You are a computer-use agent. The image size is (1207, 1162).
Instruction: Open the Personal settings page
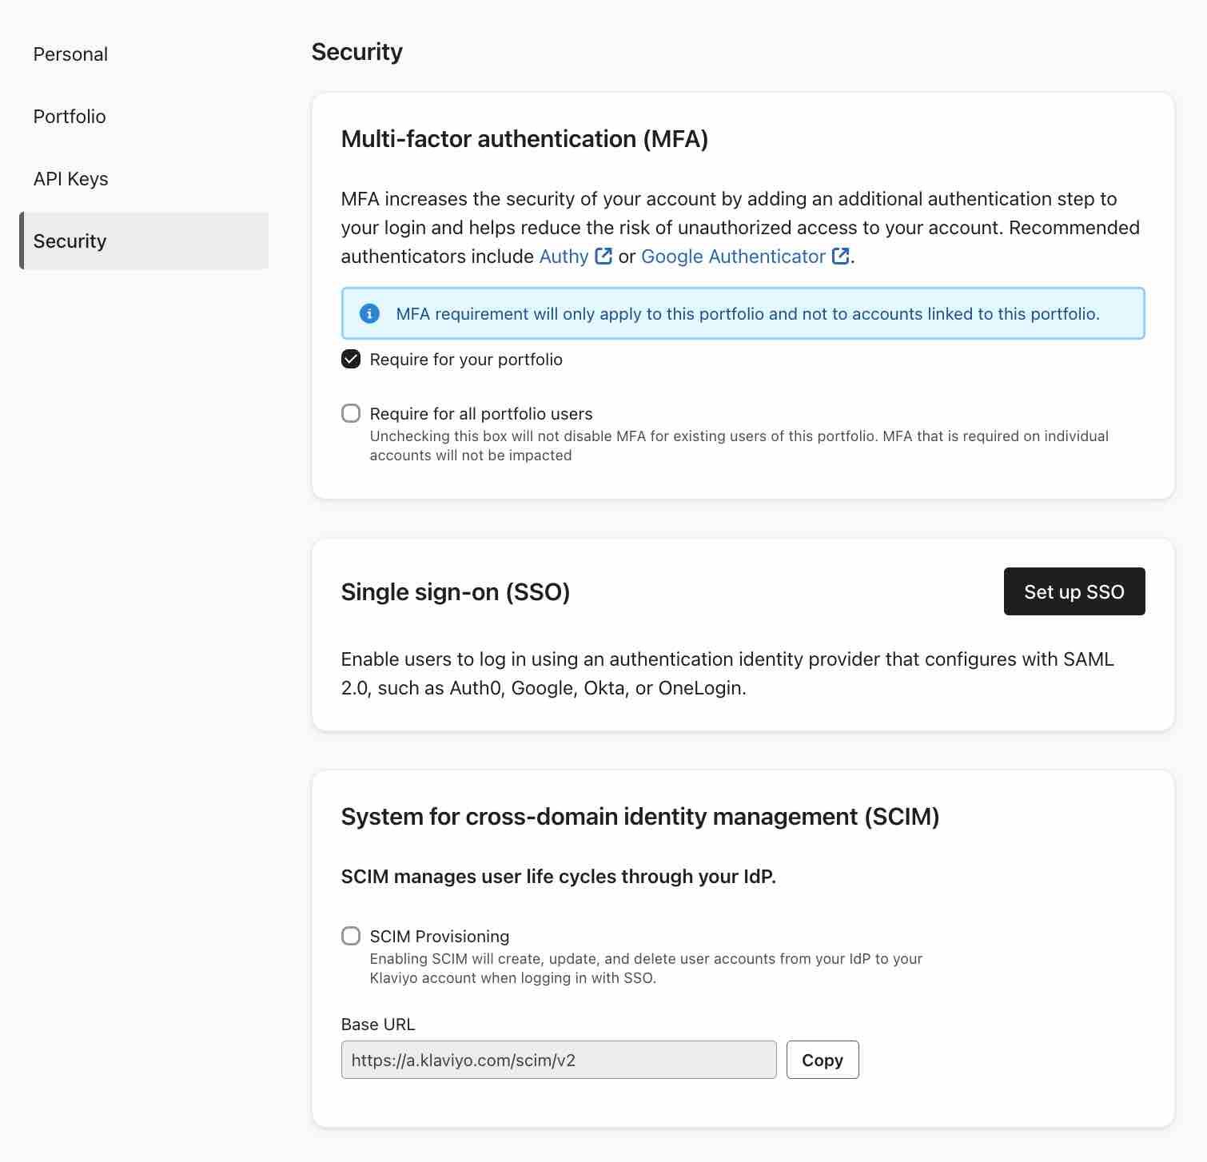[70, 54]
